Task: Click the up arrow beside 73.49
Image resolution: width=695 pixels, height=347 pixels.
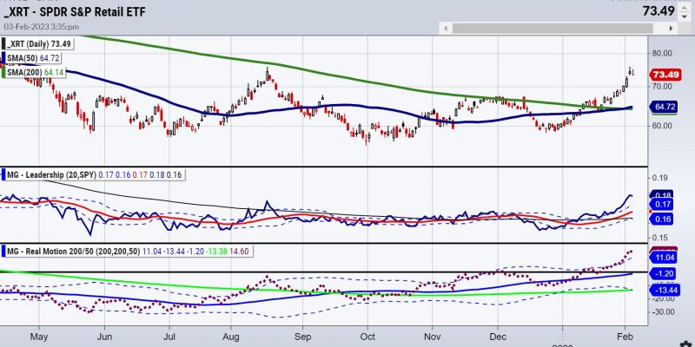Action: (685, 8)
